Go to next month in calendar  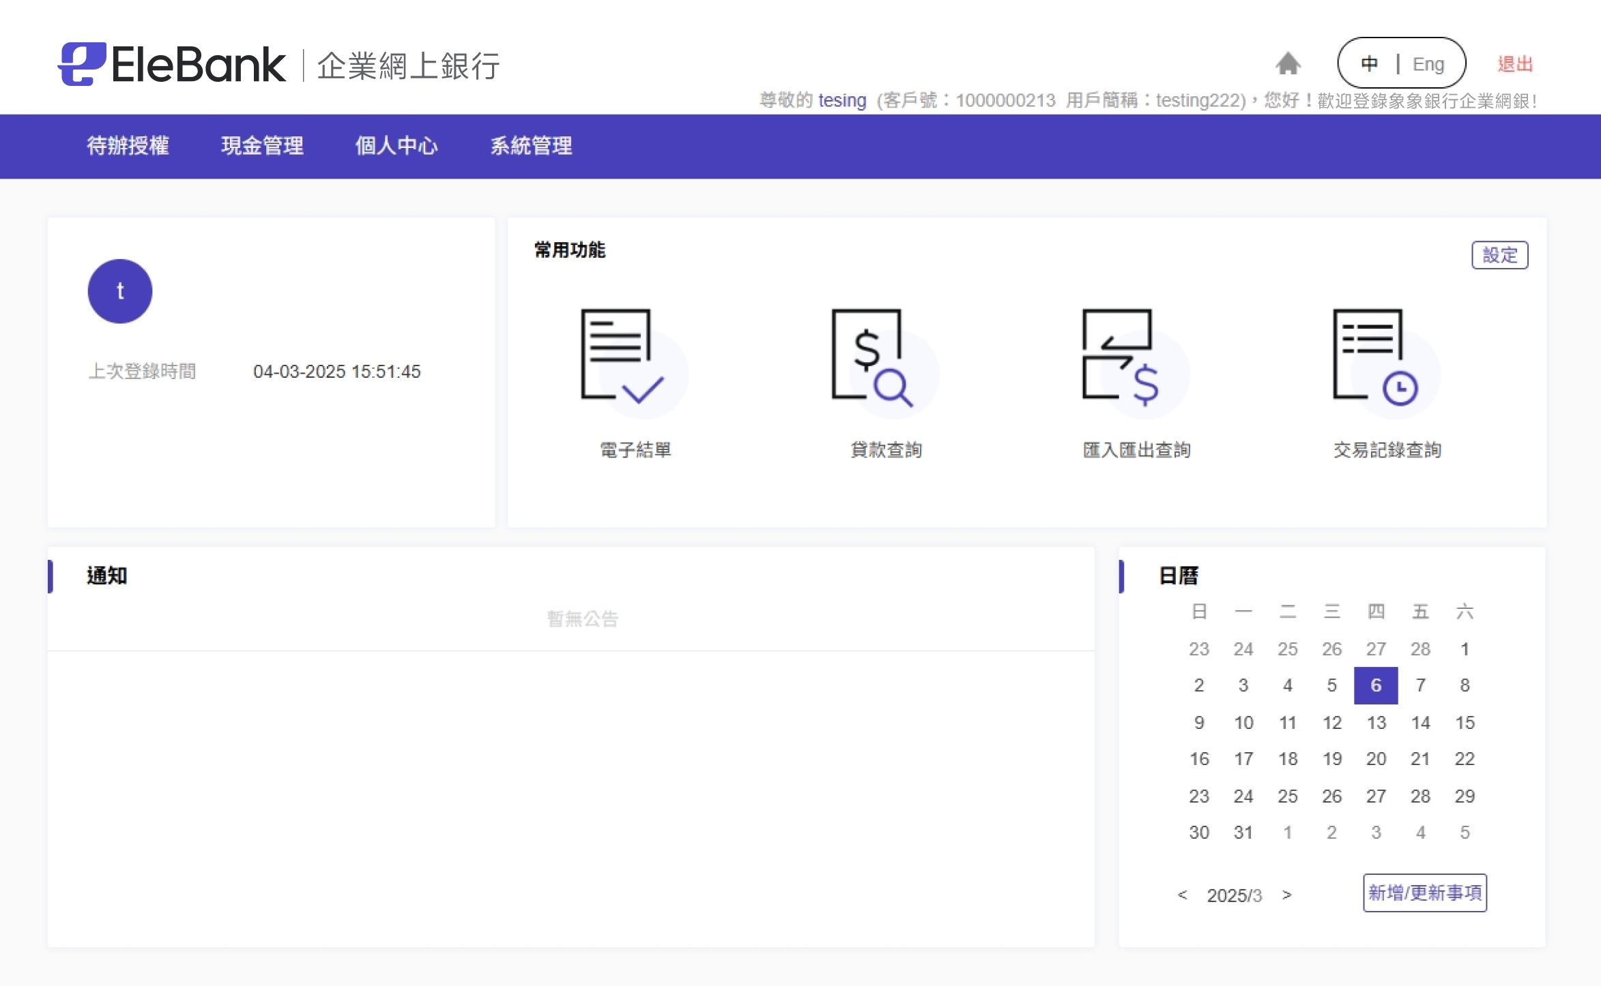(x=1286, y=895)
